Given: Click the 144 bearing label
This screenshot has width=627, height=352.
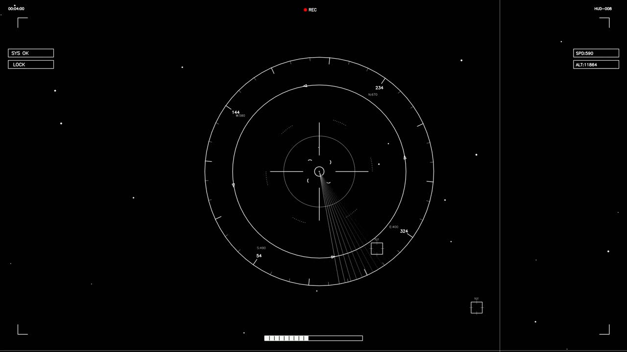Looking at the screenshot, I should (236, 112).
